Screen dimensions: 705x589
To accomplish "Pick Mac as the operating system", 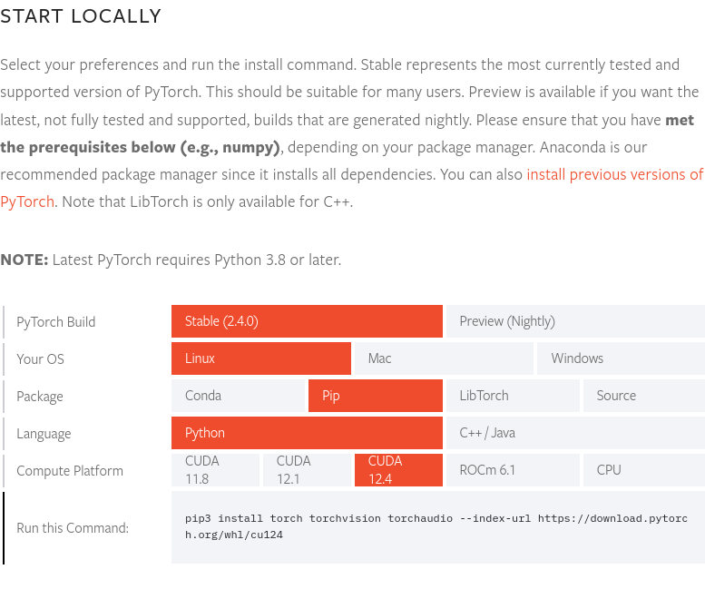I will (444, 358).
